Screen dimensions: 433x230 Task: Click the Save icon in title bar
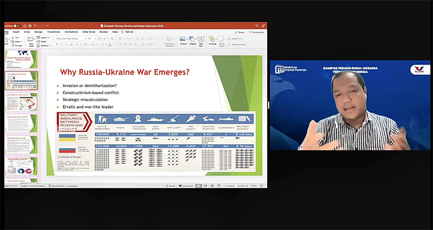pos(30,26)
